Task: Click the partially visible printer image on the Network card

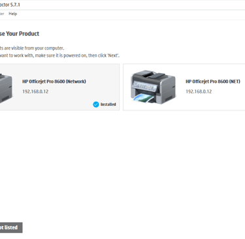Action: [6, 88]
